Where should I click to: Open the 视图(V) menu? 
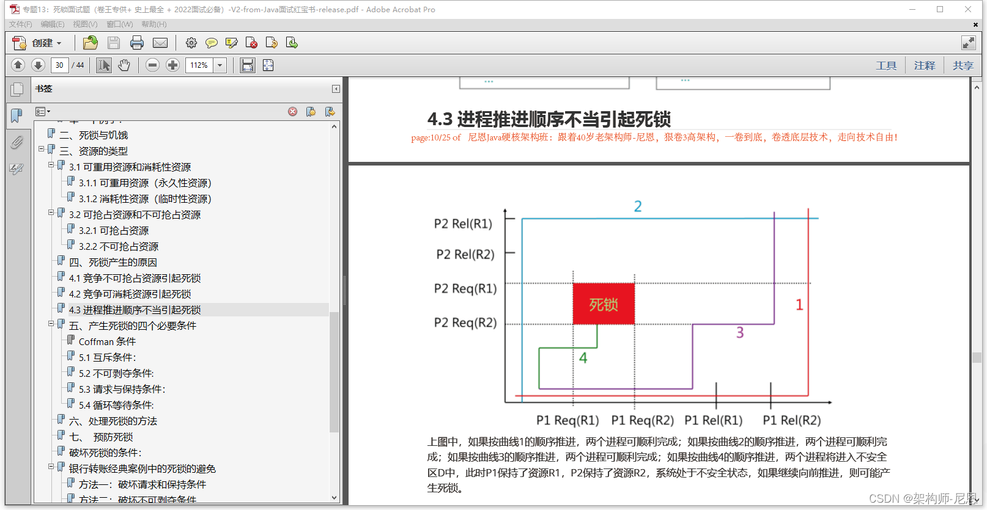coord(85,24)
